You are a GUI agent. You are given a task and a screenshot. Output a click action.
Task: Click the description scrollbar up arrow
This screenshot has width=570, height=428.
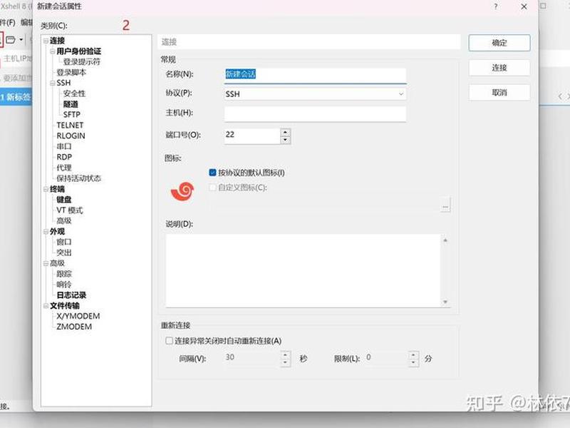pyautogui.click(x=445, y=240)
